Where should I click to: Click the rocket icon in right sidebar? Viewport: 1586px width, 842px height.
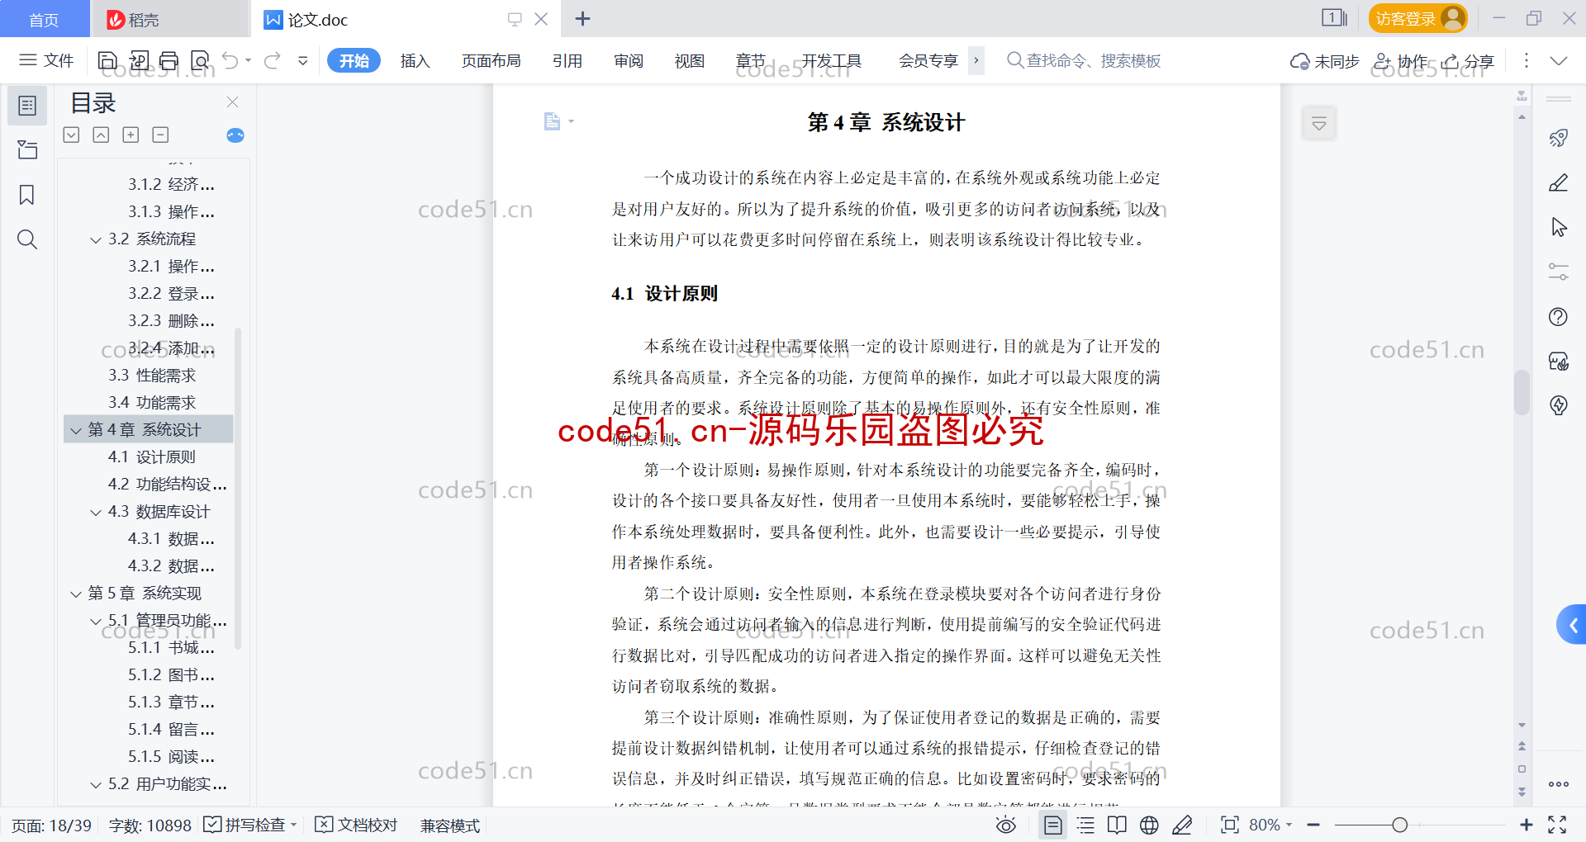click(x=1559, y=138)
